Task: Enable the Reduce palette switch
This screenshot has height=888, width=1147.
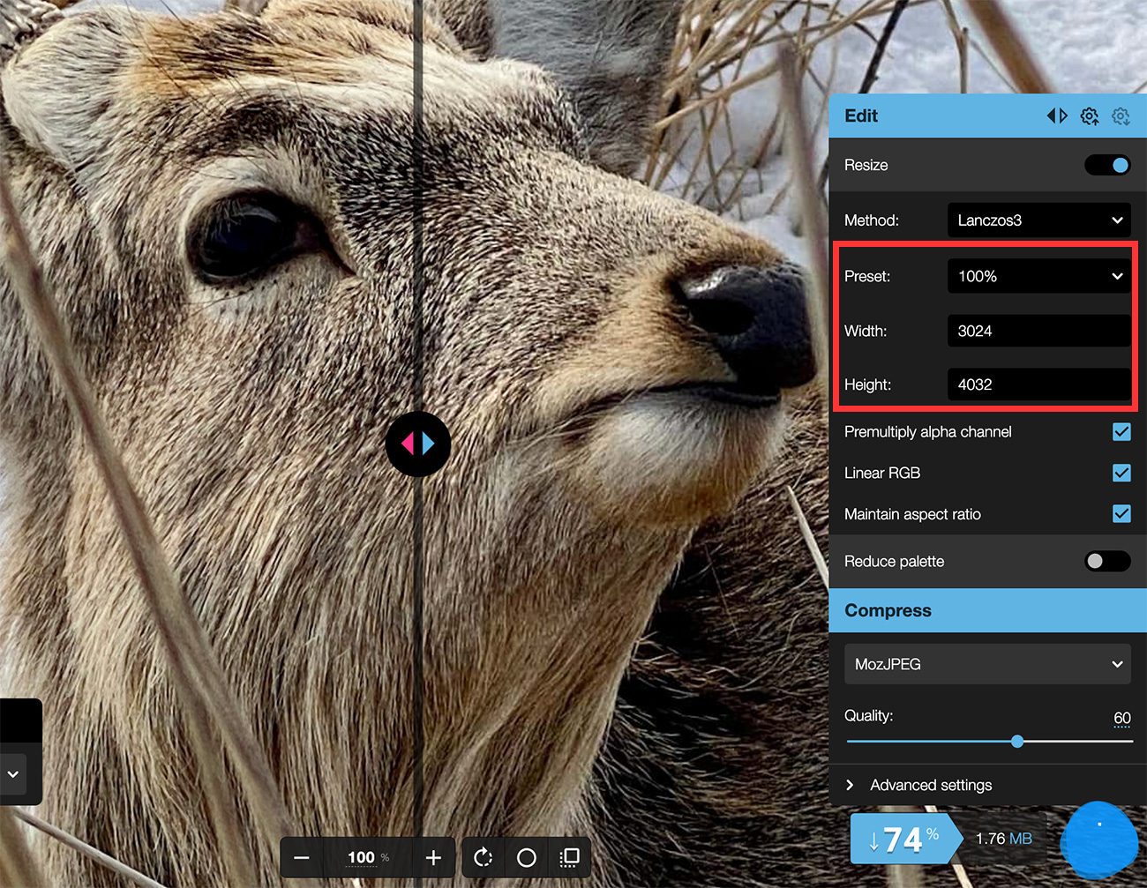Action: click(x=1108, y=561)
